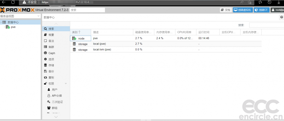Image resolution: width=284 pixels, height=121 pixels.
Task: Select the node row icon in the table
Action: click(x=74, y=38)
